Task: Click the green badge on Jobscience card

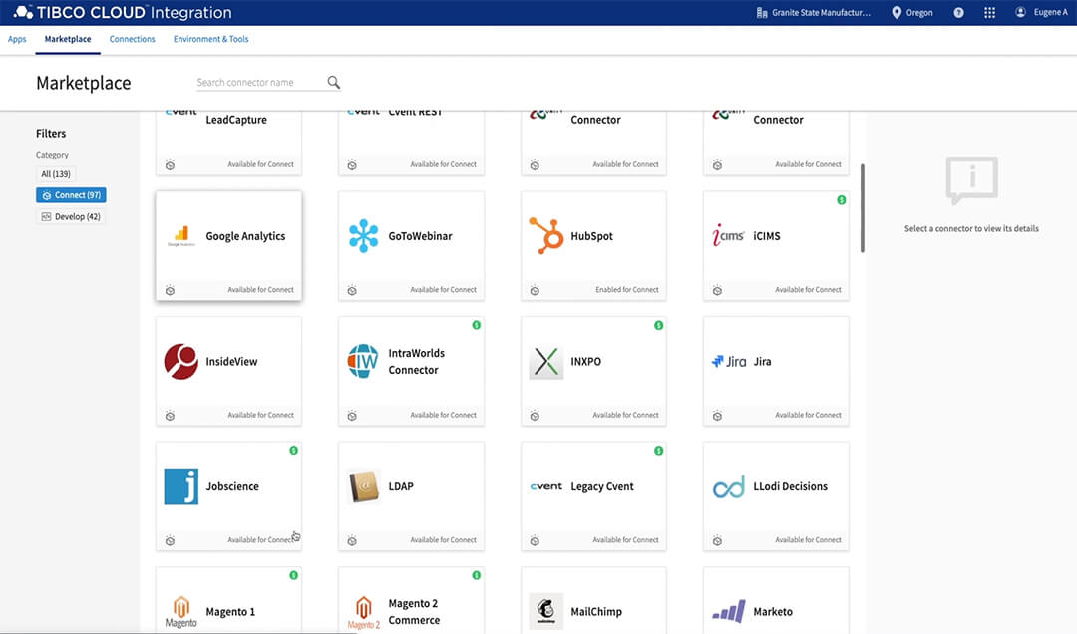Action: (293, 450)
